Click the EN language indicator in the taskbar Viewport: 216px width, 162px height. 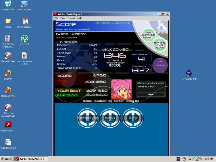point(178,159)
